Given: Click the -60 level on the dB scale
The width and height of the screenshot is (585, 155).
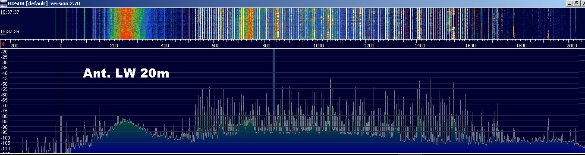Looking at the screenshot, I should (x=6, y=94).
